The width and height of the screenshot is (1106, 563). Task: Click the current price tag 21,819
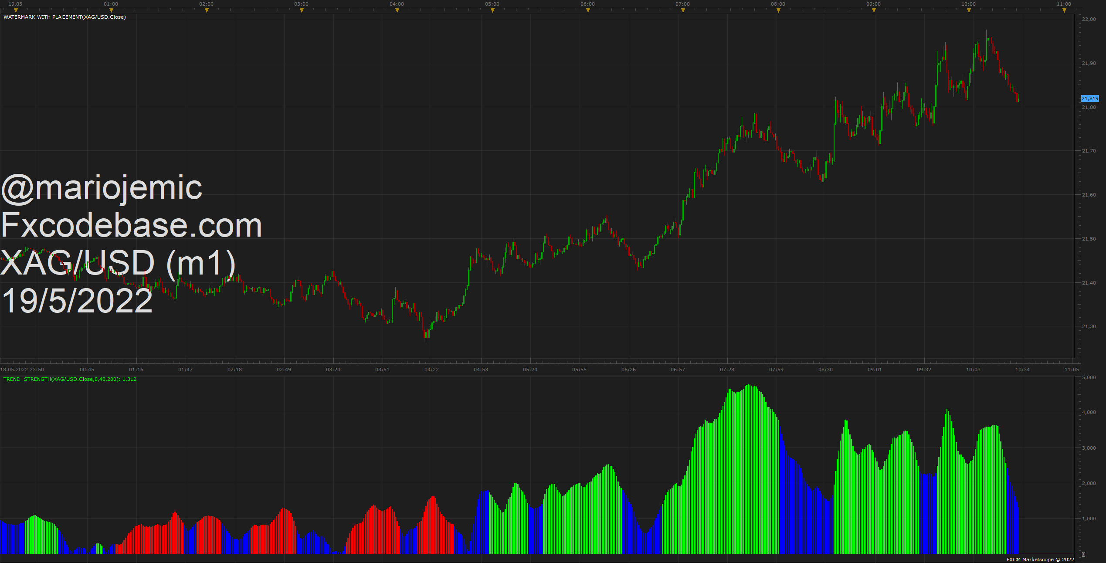point(1090,98)
